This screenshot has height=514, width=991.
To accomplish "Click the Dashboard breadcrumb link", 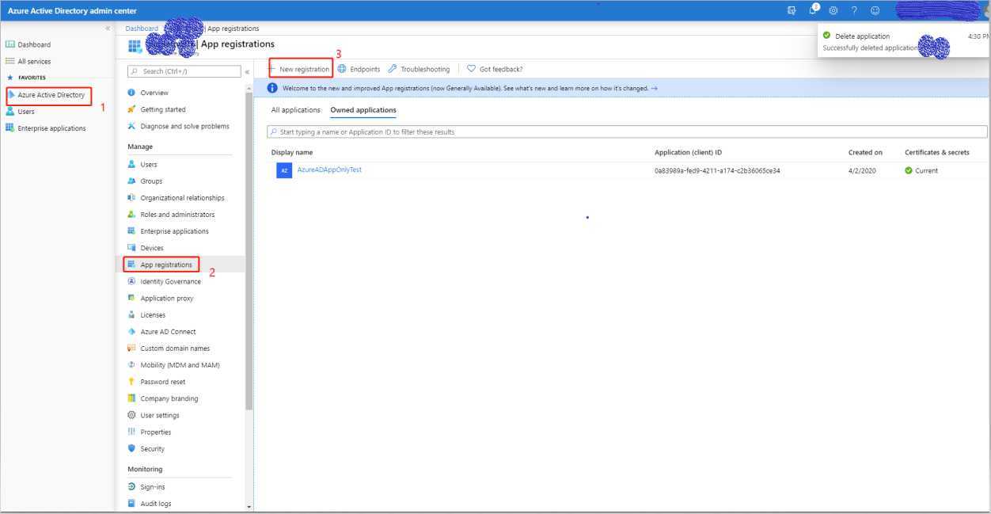I will pos(142,29).
